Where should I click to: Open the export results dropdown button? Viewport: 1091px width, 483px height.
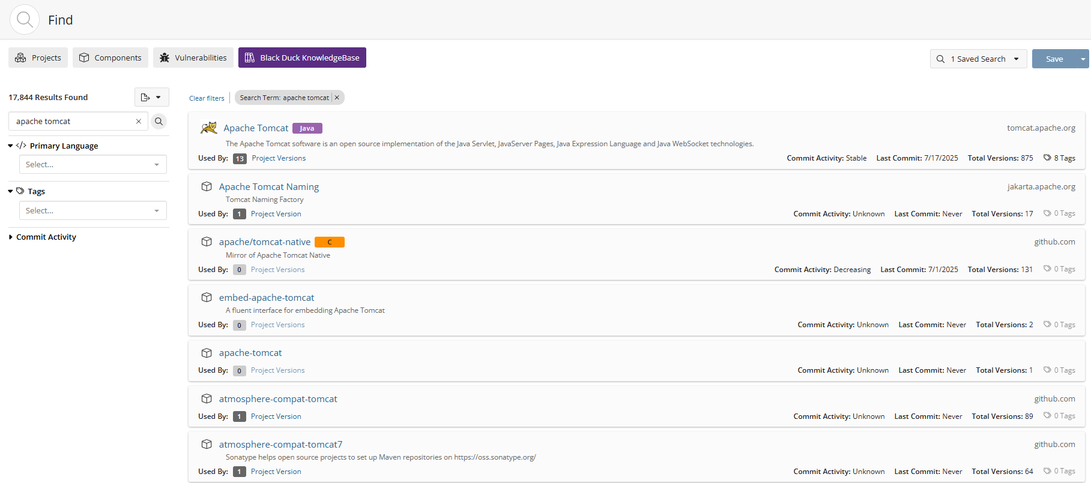151,97
